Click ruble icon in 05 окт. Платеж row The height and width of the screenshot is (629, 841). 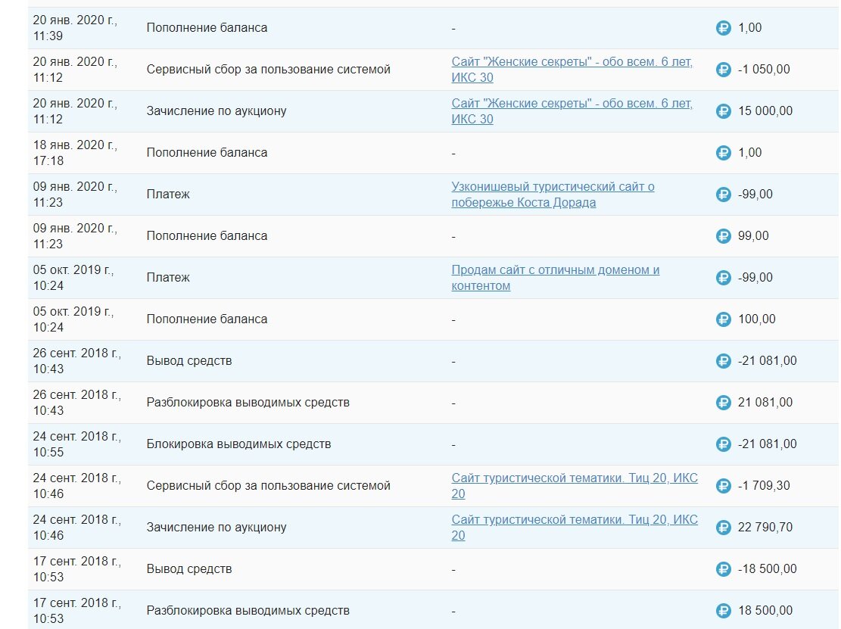click(x=724, y=278)
